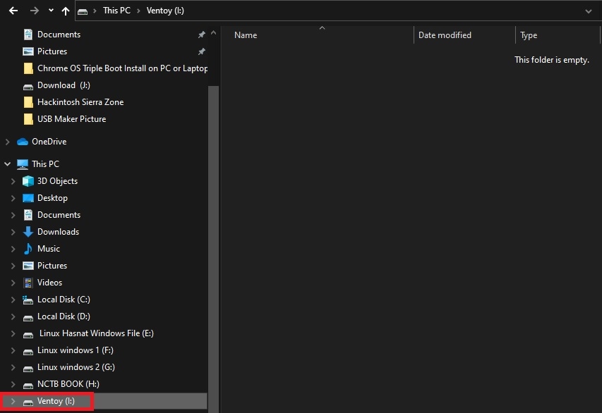
Task: Click the Linux windows 2 (G:) drive icon
Action: 28,369
